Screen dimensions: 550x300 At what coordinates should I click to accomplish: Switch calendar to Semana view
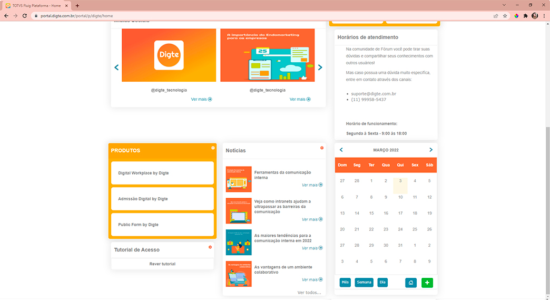(364, 283)
